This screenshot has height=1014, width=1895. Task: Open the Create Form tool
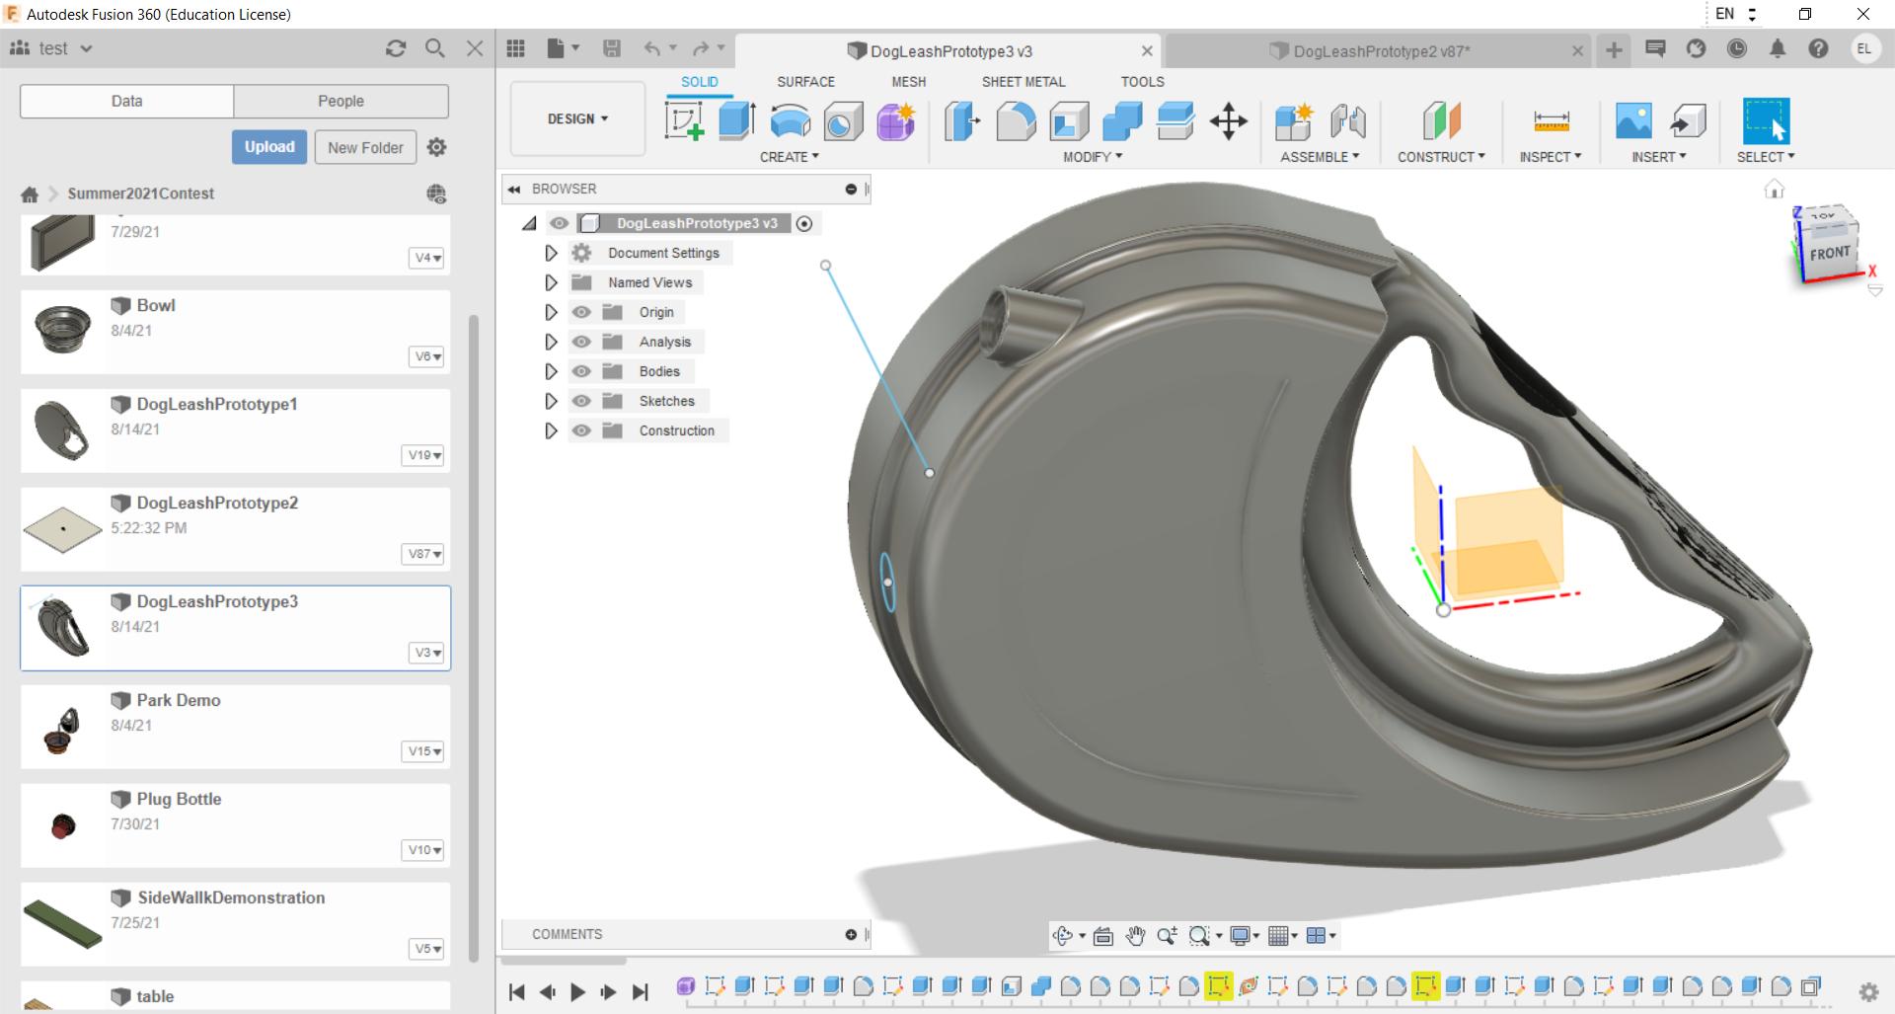click(x=896, y=121)
